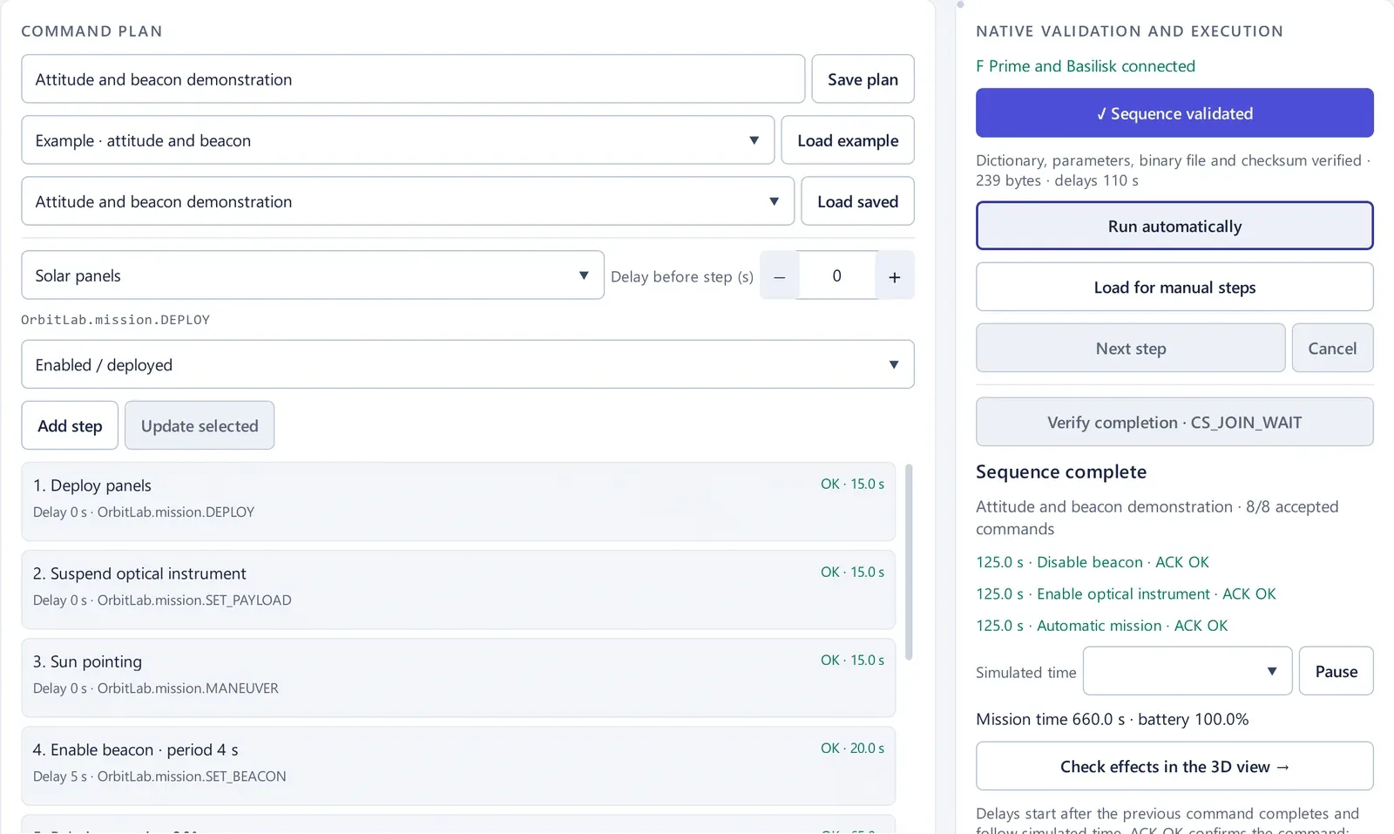Image resolution: width=1394 pixels, height=834 pixels.
Task: Click the Cancel button
Action: point(1332,349)
